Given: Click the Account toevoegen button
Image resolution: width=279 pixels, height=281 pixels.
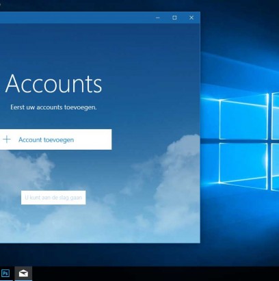Looking at the screenshot, I should click(55, 139).
